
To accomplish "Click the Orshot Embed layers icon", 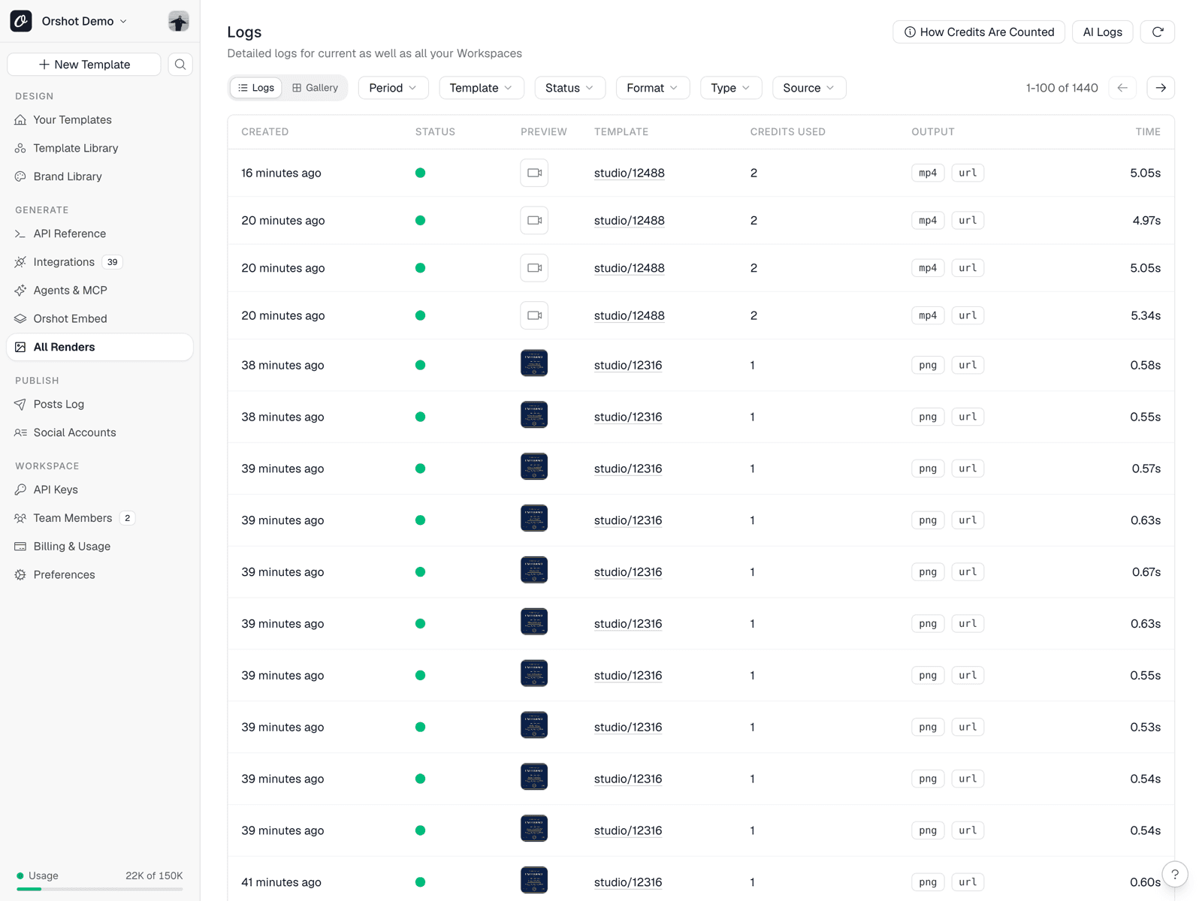I will pyautogui.click(x=20, y=318).
